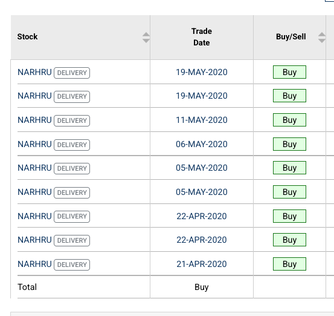Click Buy tag in 11-MAY-2020 row
Viewport: 334px width, 316px height.
click(289, 120)
